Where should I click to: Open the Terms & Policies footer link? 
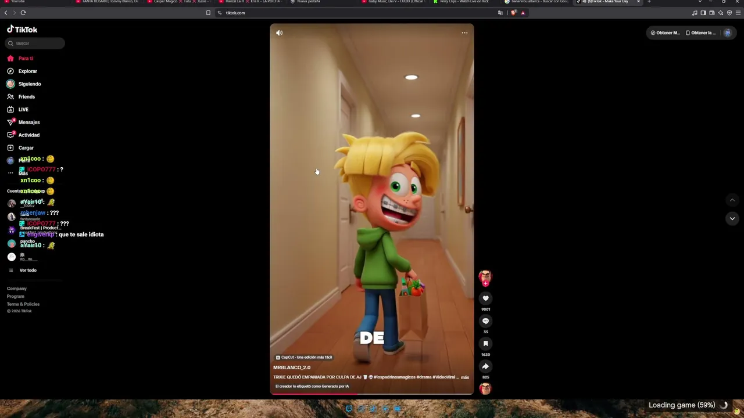click(23, 304)
